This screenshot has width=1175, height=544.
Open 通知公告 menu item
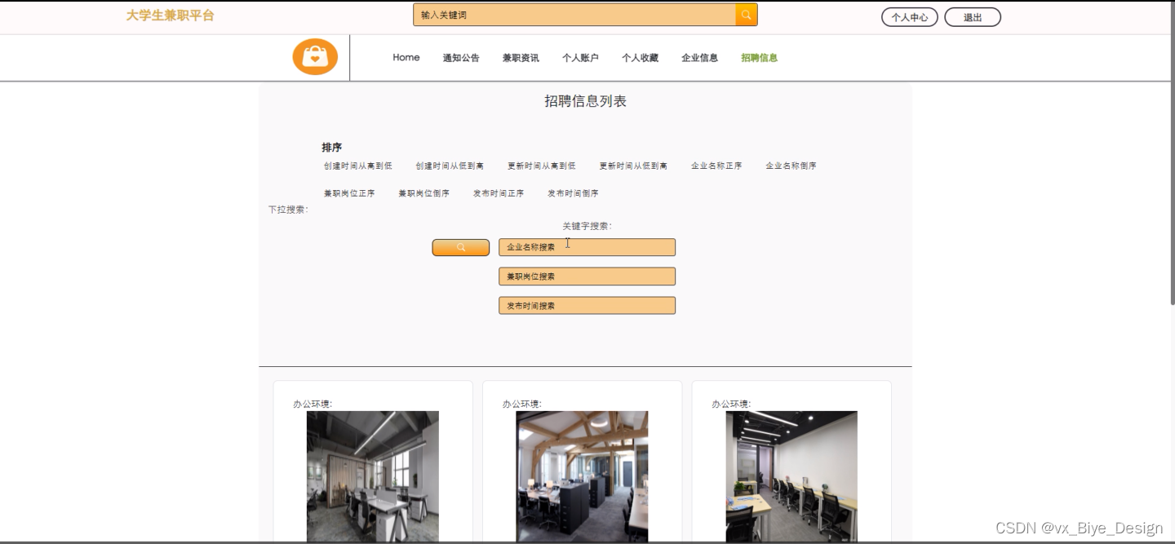point(461,58)
